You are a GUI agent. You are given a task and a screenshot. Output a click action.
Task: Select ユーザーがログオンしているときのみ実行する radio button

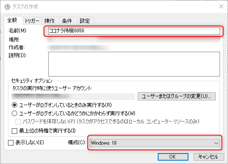tap(15, 105)
